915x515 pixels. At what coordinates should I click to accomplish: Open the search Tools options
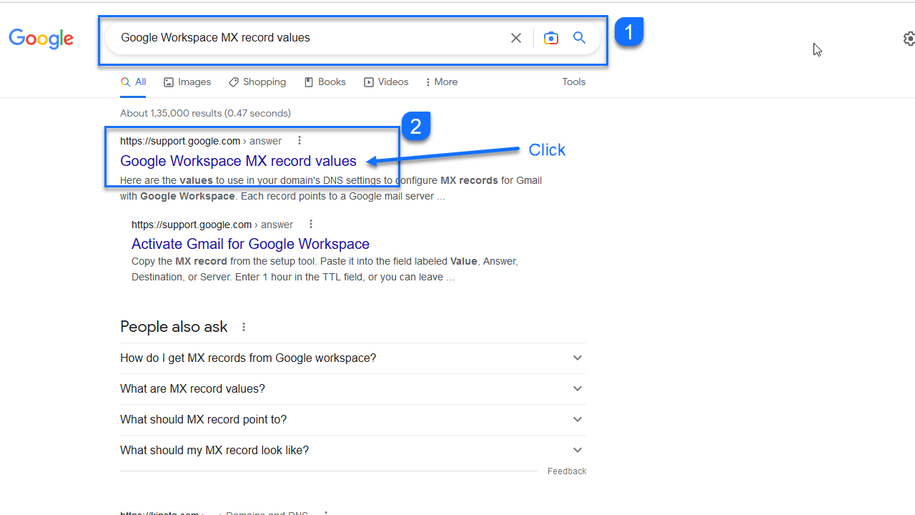click(x=573, y=82)
